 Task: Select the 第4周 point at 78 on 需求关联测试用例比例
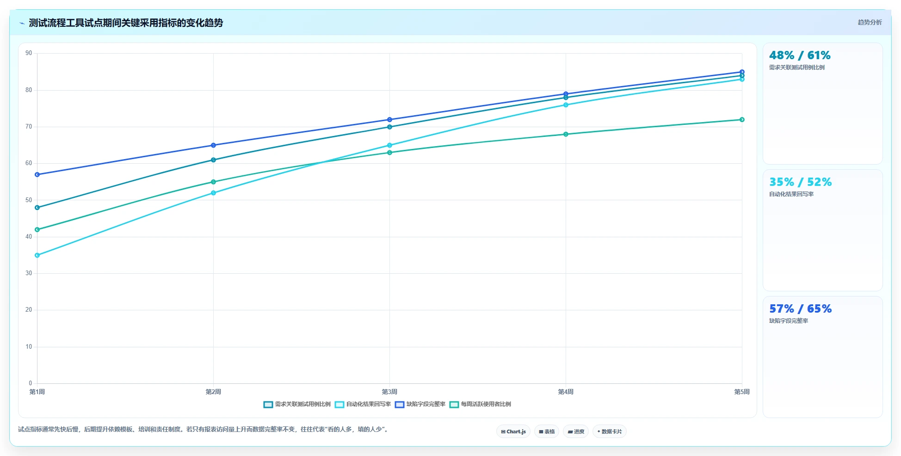tap(566, 98)
